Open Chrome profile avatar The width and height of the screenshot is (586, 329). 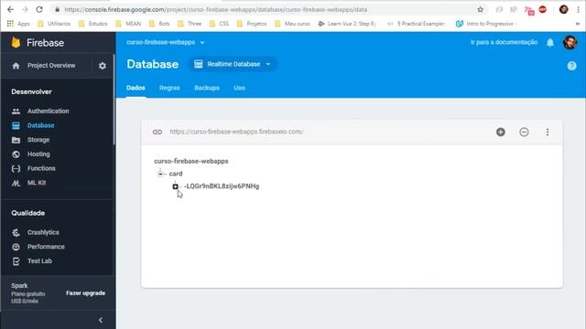coord(564,10)
